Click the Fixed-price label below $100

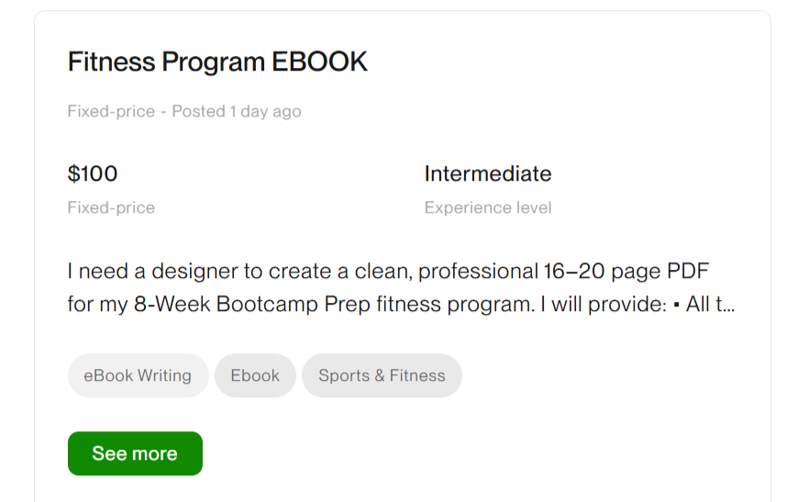[111, 208]
